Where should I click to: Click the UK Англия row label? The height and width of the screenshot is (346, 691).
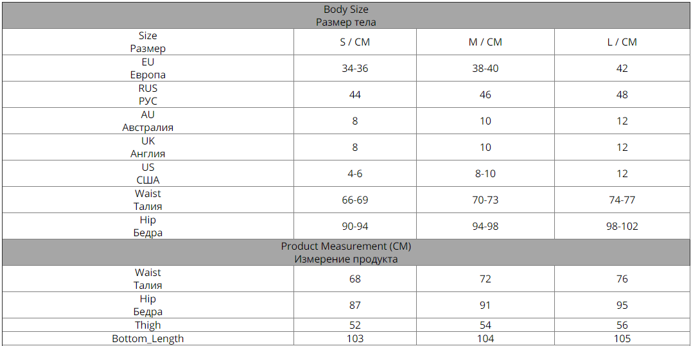pyautogui.click(x=148, y=148)
